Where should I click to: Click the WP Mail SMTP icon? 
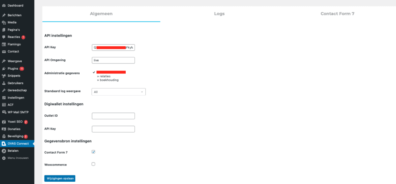4,112
